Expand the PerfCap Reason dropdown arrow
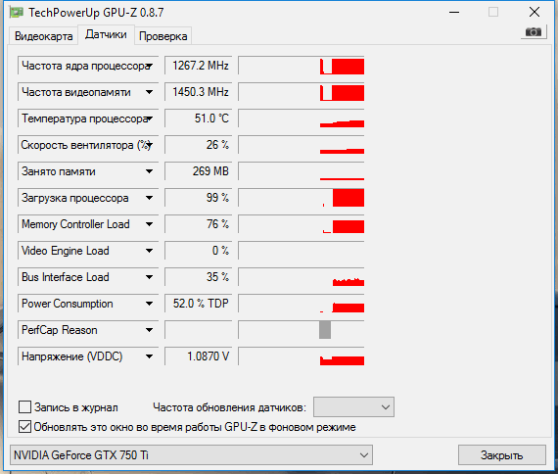The width and height of the screenshot is (558, 474). click(x=150, y=330)
